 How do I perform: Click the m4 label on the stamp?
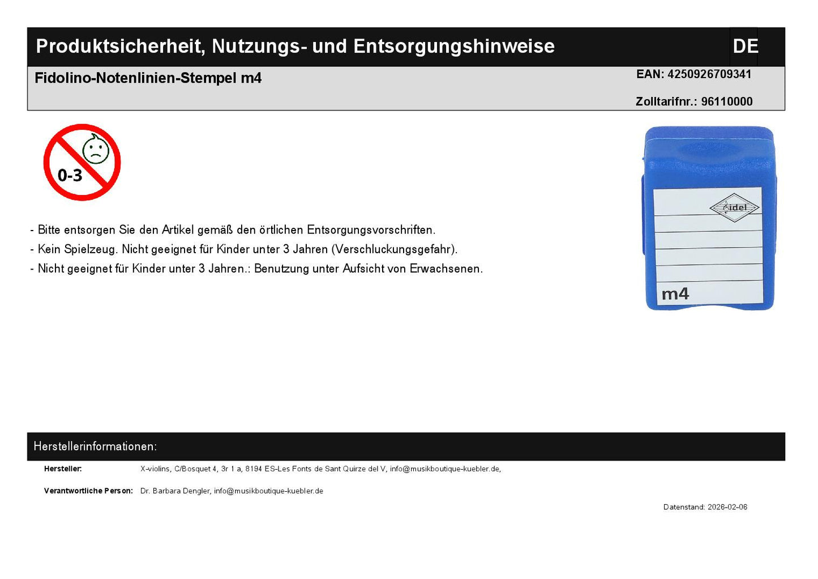[x=675, y=294]
